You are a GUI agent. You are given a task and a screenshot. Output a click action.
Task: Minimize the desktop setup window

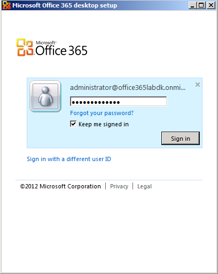tap(192, 5)
